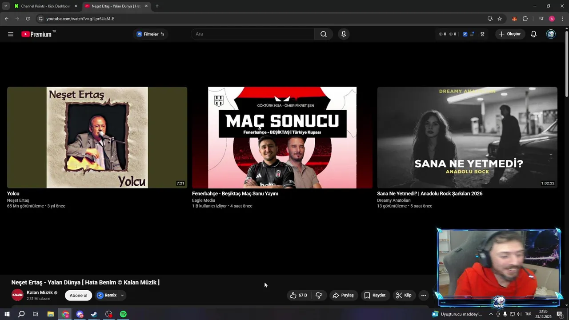
Task: Go to YouTube Premium home logo
Action: click(37, 34)
